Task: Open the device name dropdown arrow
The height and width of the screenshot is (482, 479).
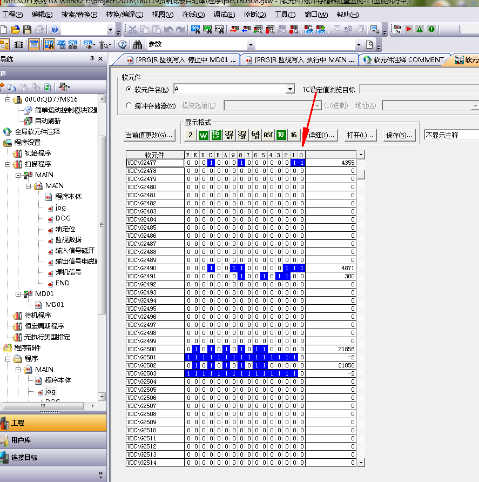Action: click(x=290, y=89)
